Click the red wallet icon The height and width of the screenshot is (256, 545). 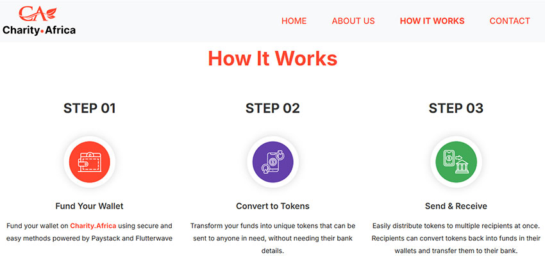pyautogui.click(x=89, y=162)
